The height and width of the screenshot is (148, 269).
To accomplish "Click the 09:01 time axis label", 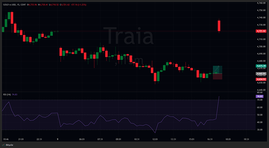I will [x=119, y=139].
